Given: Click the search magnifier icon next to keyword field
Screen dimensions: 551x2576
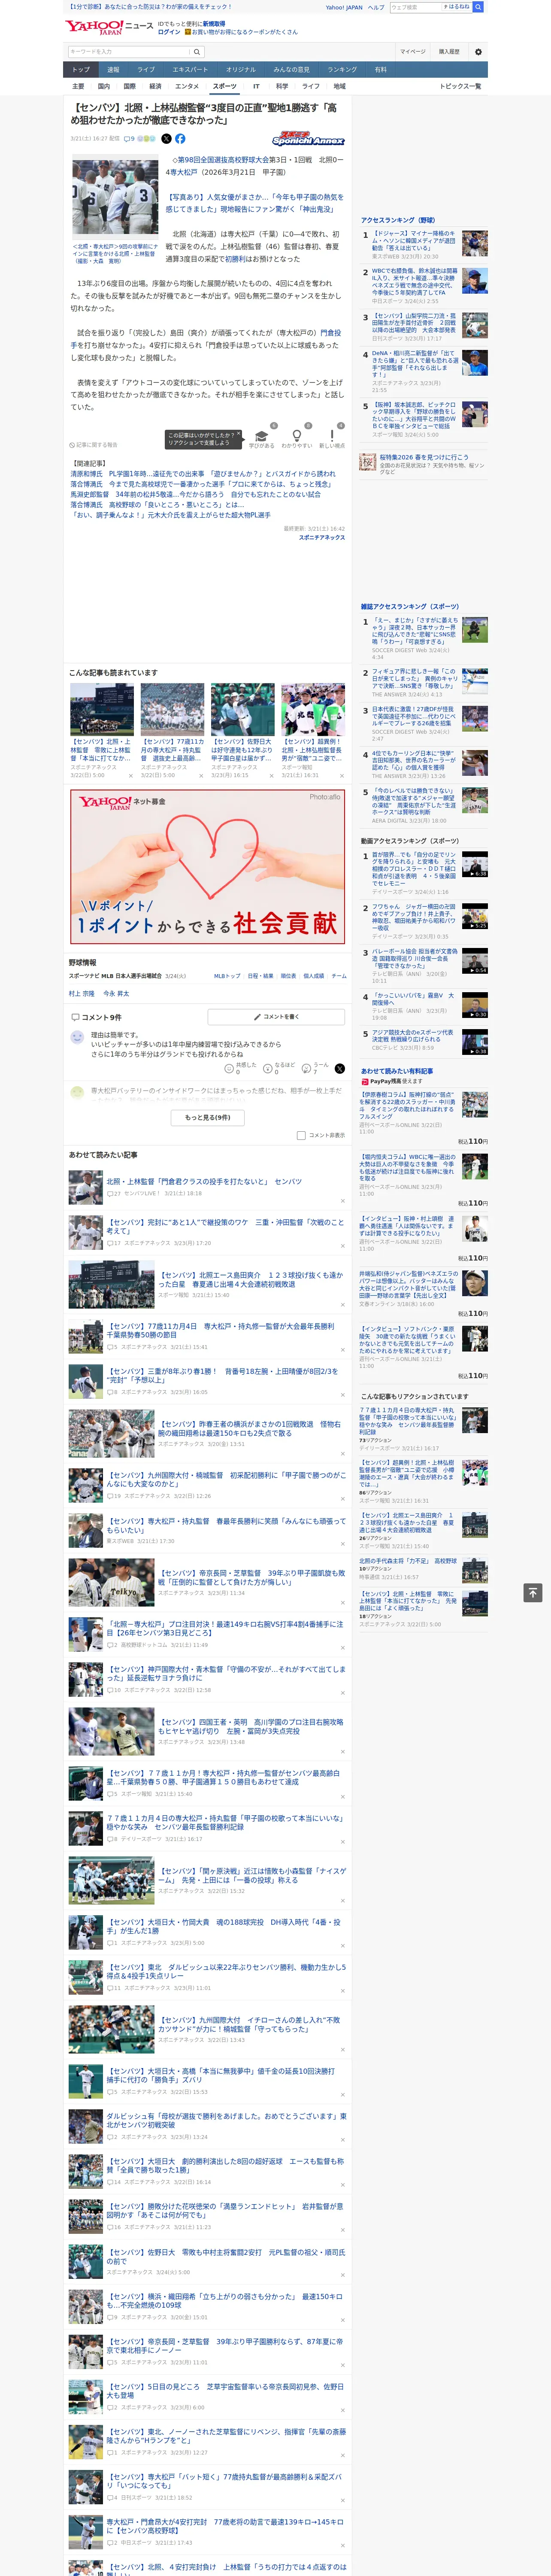Looking at the screenshot, I should 197,52.
